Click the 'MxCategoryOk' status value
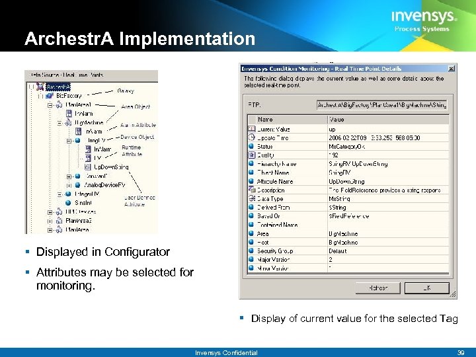 click(346, 147)
